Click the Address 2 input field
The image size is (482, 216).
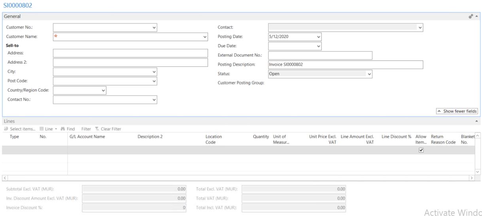click(130, 62)
